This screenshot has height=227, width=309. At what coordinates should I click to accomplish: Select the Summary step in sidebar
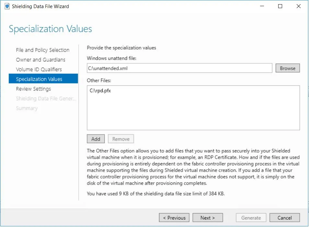point(27,108)
